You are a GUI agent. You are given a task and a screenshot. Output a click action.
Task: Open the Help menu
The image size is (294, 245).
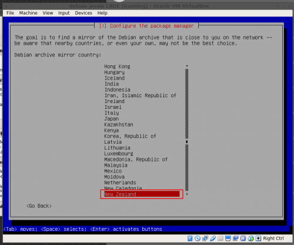click(x=102, y=13)
